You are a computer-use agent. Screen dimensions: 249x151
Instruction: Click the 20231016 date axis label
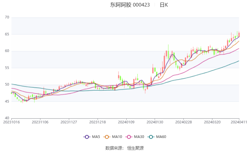(11, 122)
